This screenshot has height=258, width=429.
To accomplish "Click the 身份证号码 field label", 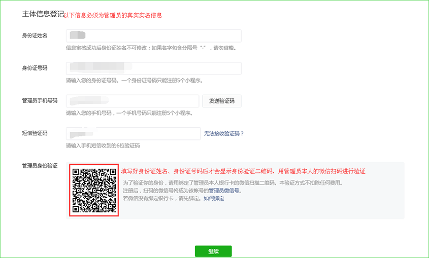I will tap(35, 67).
